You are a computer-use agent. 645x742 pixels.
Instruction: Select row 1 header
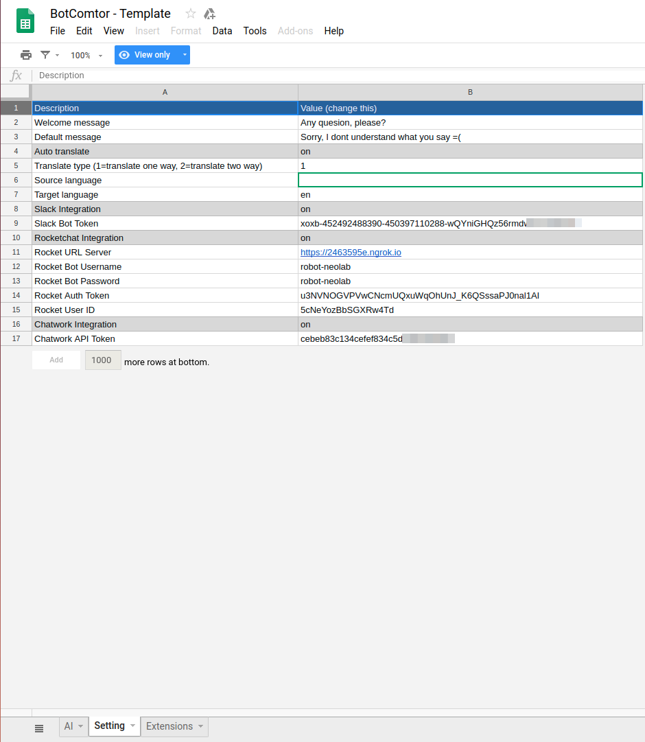pyautogui.click(x=16, y=108)
